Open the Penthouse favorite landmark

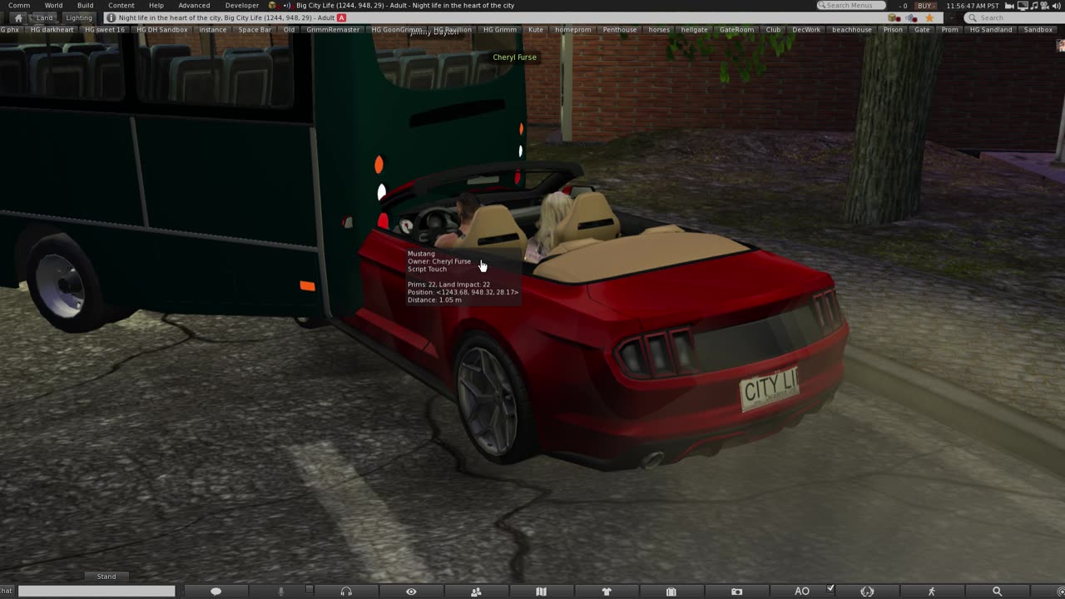[620, 30]
